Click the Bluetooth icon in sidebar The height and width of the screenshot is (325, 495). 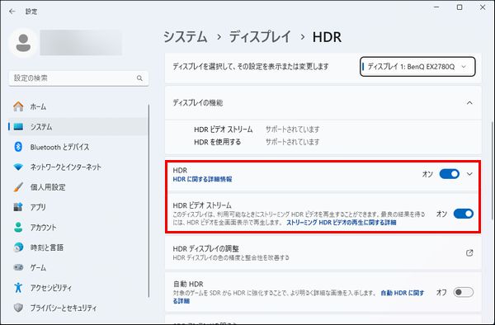[x=18, y=147]
